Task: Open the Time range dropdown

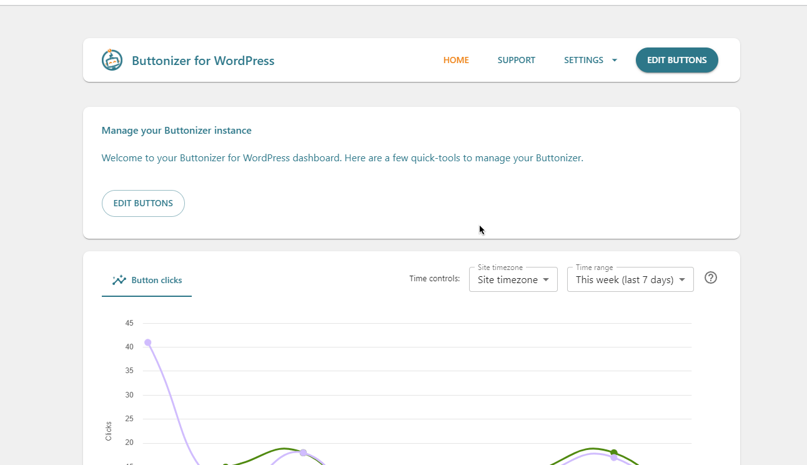Action: tap(630, 280)
